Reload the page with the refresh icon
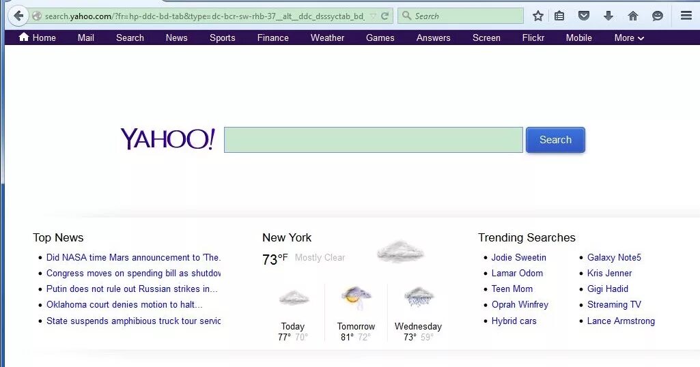Viewport: 700px width, 367px height. pos(384,16)
